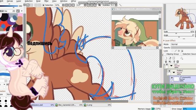Open the Ruler menu
This screenshot has width=196, height=110.
(x=38, y=1)
